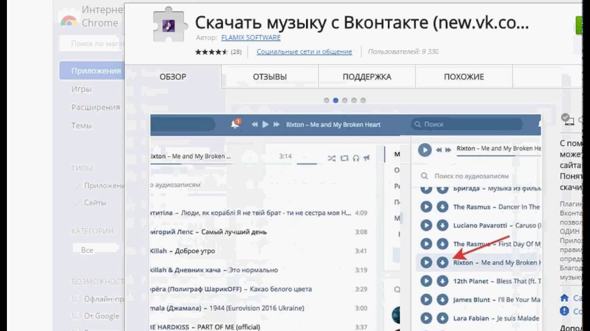Click previous track in VK header player
The image size is (590, 331).
tap(254, 125)
